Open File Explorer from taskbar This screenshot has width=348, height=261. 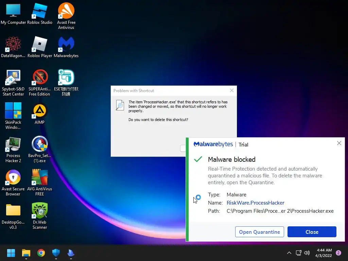coord(26,253)
